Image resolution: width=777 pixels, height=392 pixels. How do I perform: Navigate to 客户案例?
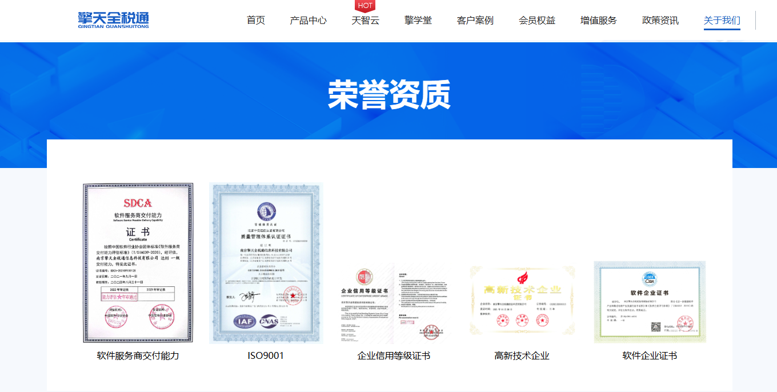[x=475, y=21]
